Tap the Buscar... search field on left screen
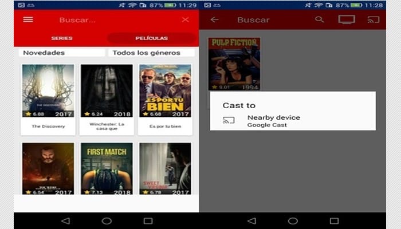 77,20
